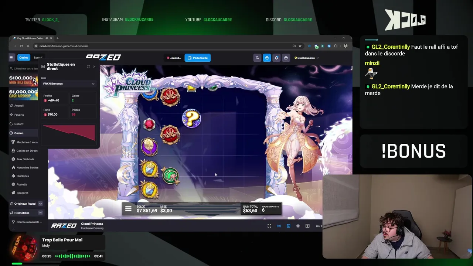The image size is (473, 266).
Task: Click the live profit chart graph
Action: point(69,133)
